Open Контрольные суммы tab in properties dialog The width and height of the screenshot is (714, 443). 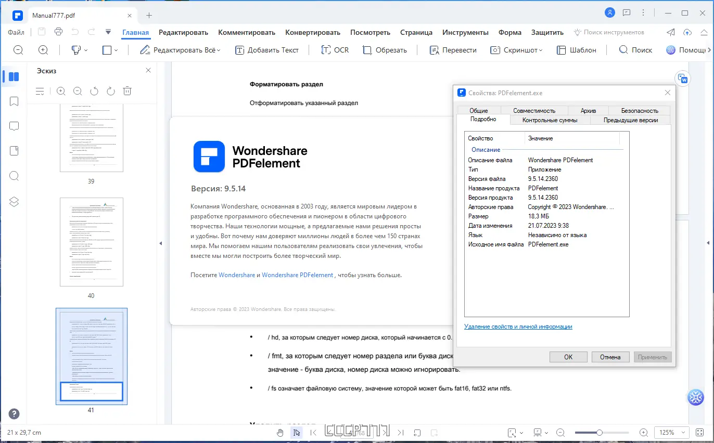[550, 120]
